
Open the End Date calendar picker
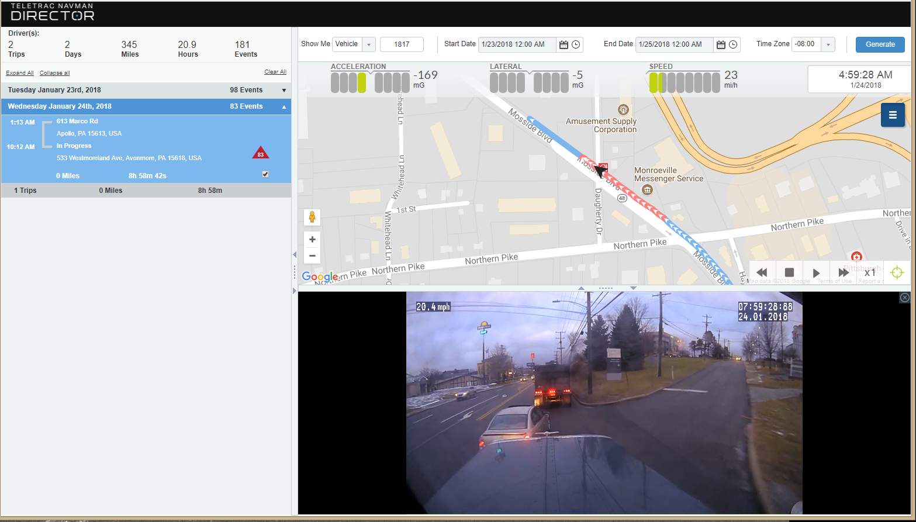tap(720, 44)
